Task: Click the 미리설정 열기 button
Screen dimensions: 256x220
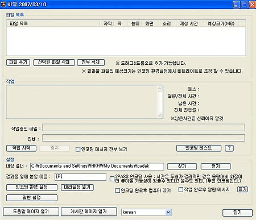Action: (x=77, y=187)
